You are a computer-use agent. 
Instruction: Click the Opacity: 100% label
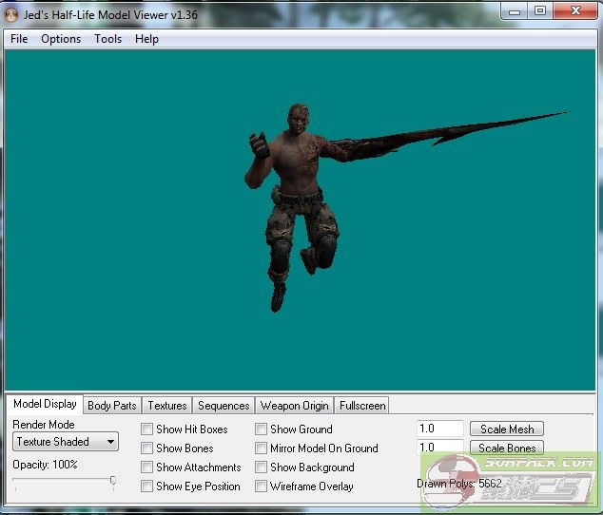pos(45,465)
